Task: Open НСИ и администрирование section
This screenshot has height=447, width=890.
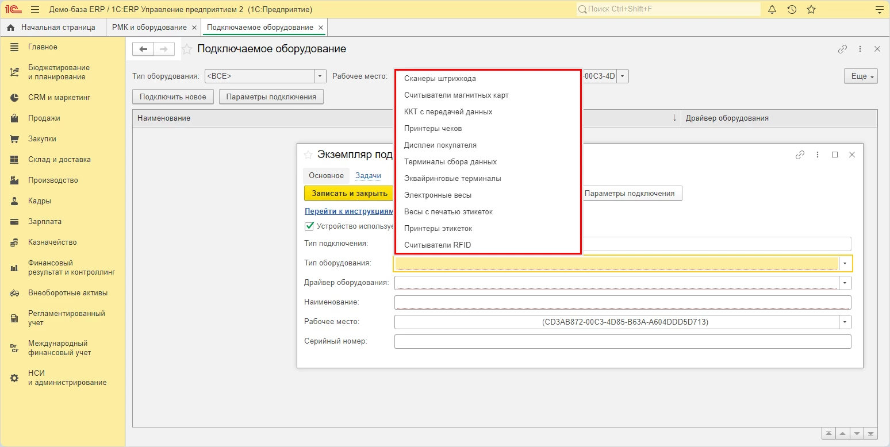Action: [x=67, y=377]
